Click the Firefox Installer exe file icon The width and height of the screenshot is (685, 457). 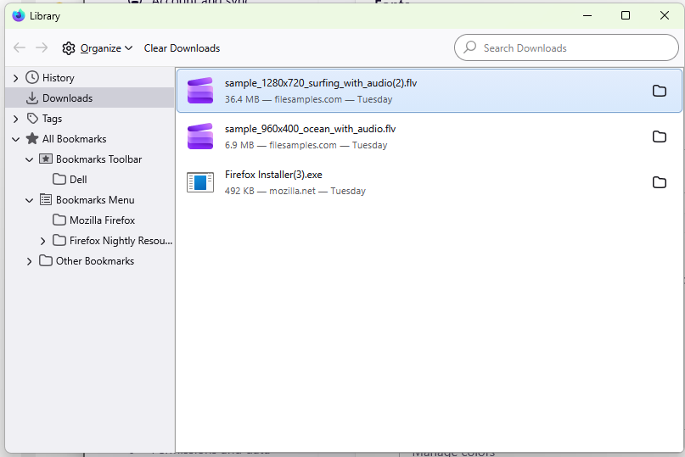[200, 182]
